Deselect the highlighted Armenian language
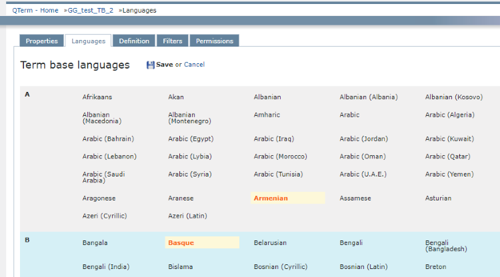This screenshot has width=500, height=277. pos(271,198)
